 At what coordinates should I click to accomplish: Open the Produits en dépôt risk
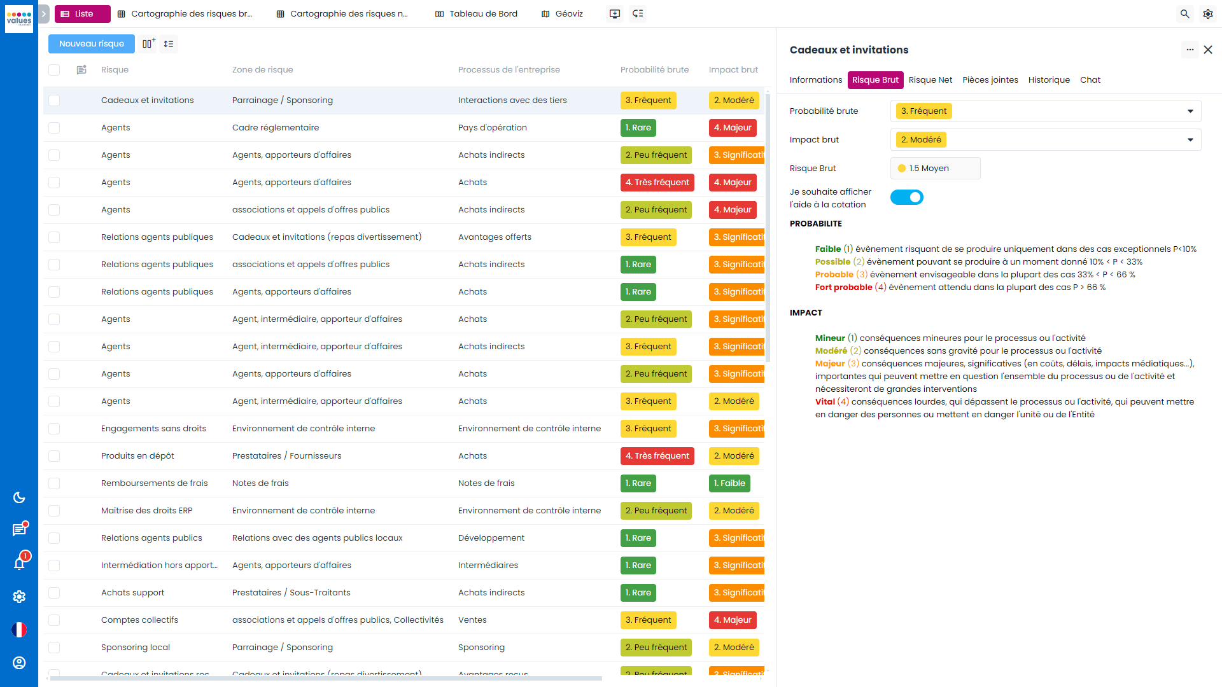point(137,456)
